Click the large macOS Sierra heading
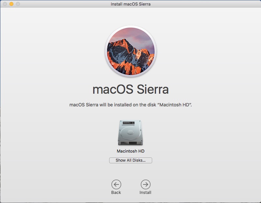The image size is (261, 203). tap(130, 89)
